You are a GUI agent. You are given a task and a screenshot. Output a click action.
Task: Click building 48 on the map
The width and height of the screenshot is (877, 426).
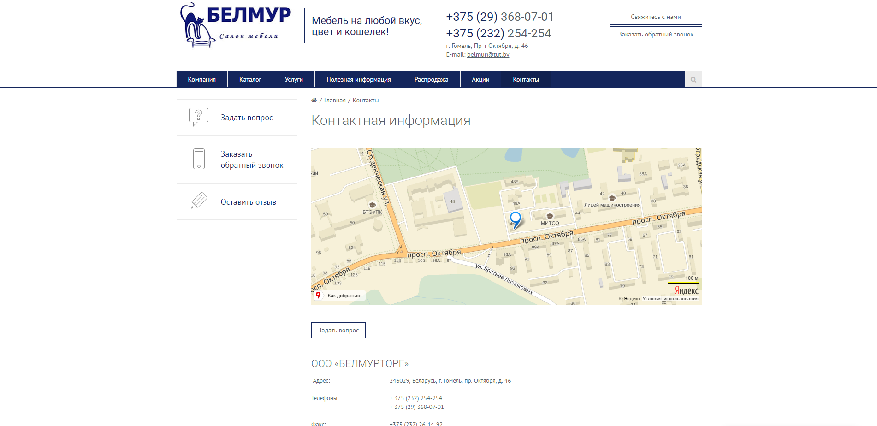click(452, 201)
